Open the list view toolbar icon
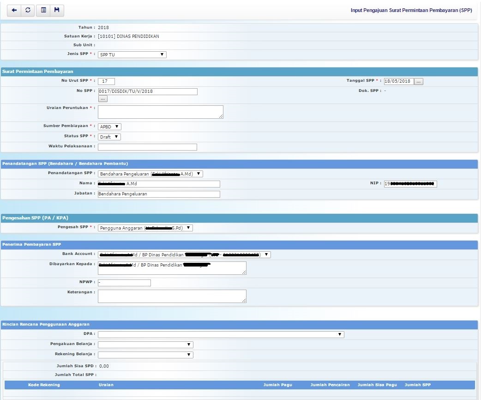The image size is (481, 400). tap(43, 10)
